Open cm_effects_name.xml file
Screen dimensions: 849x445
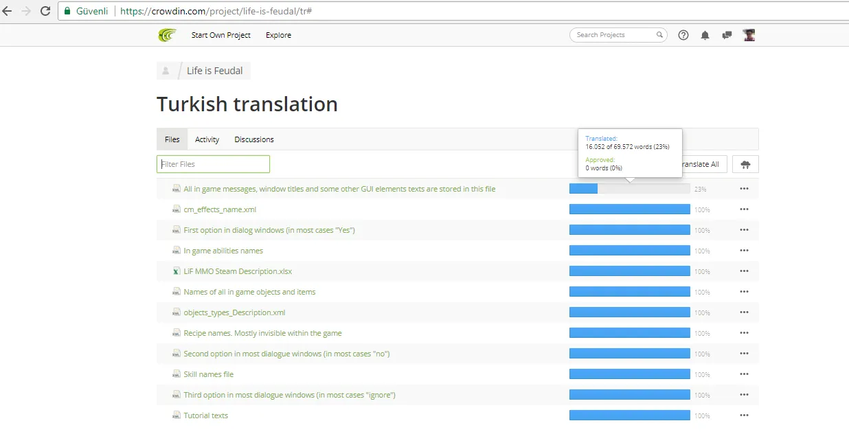(220, 209)
